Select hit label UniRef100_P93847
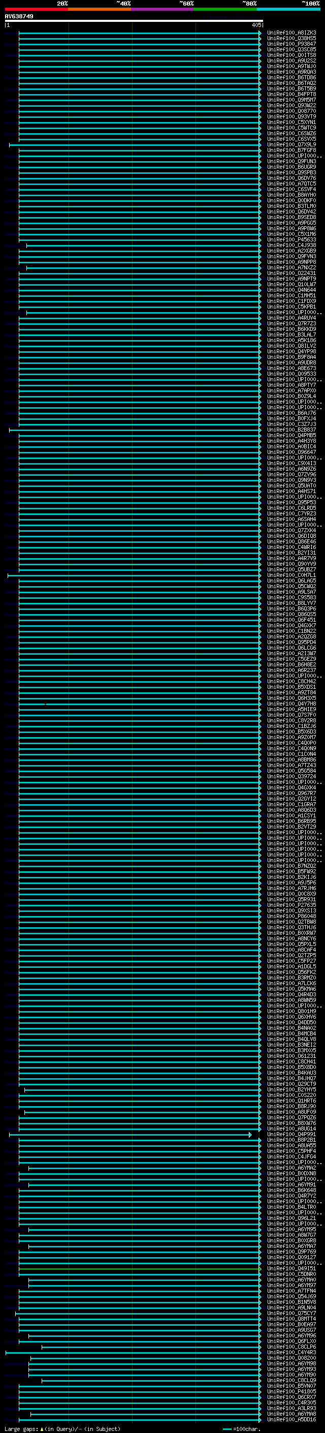This screenshot has width=325, height=1433. [x=291, y=44]
